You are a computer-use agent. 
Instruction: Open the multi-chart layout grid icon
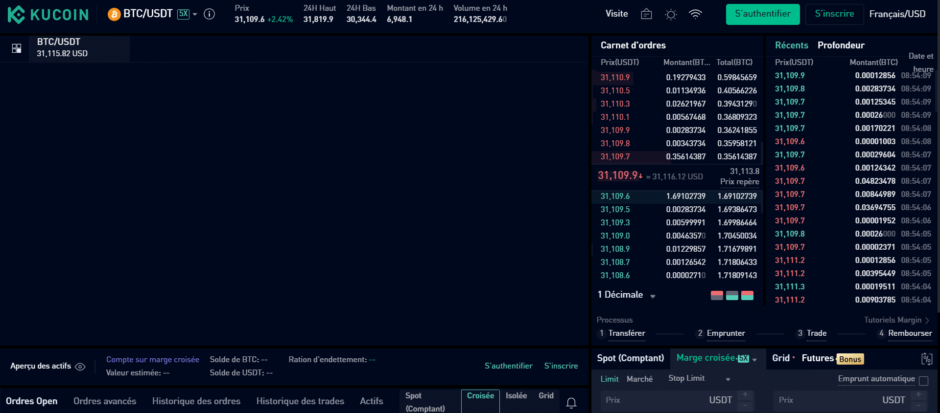click(x=17, y=48)
